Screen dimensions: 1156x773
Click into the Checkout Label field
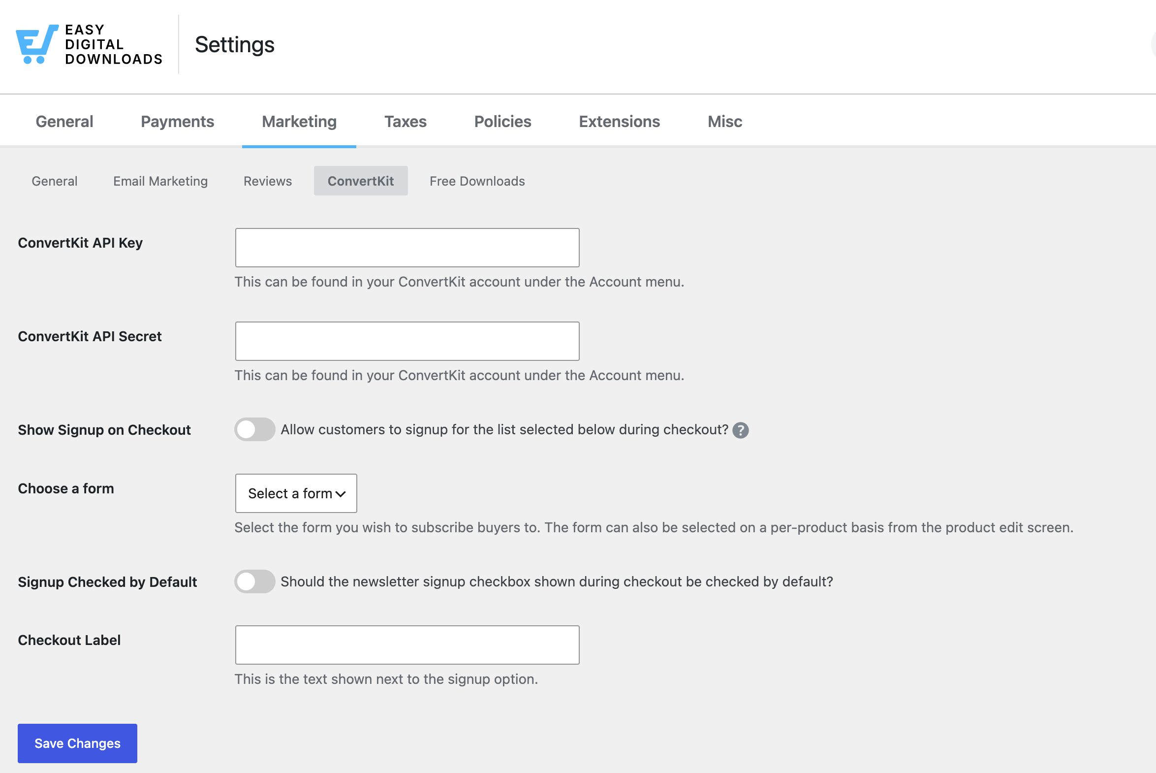coord(407,645)
